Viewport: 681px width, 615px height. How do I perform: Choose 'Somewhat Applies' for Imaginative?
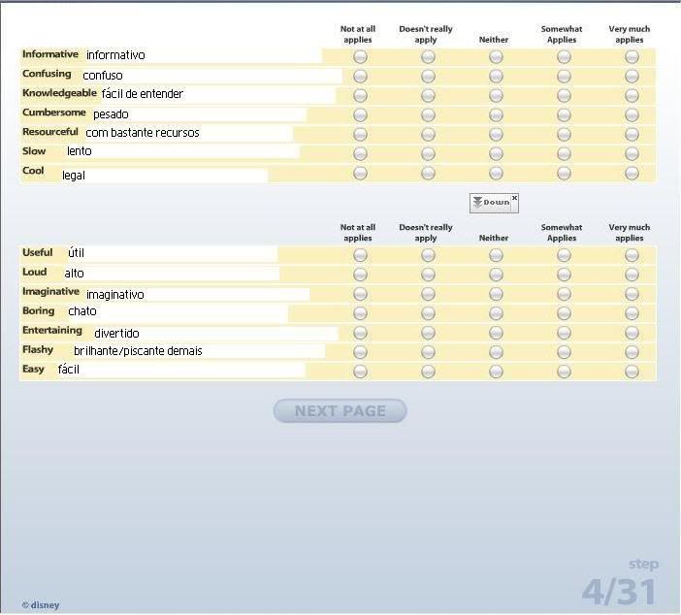[564, 294]
